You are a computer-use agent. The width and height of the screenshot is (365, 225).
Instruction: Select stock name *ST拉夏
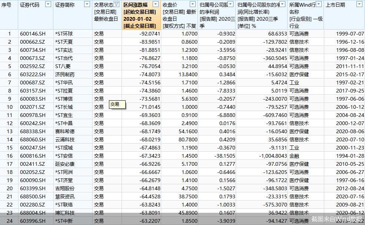click(x=64, y=91)
